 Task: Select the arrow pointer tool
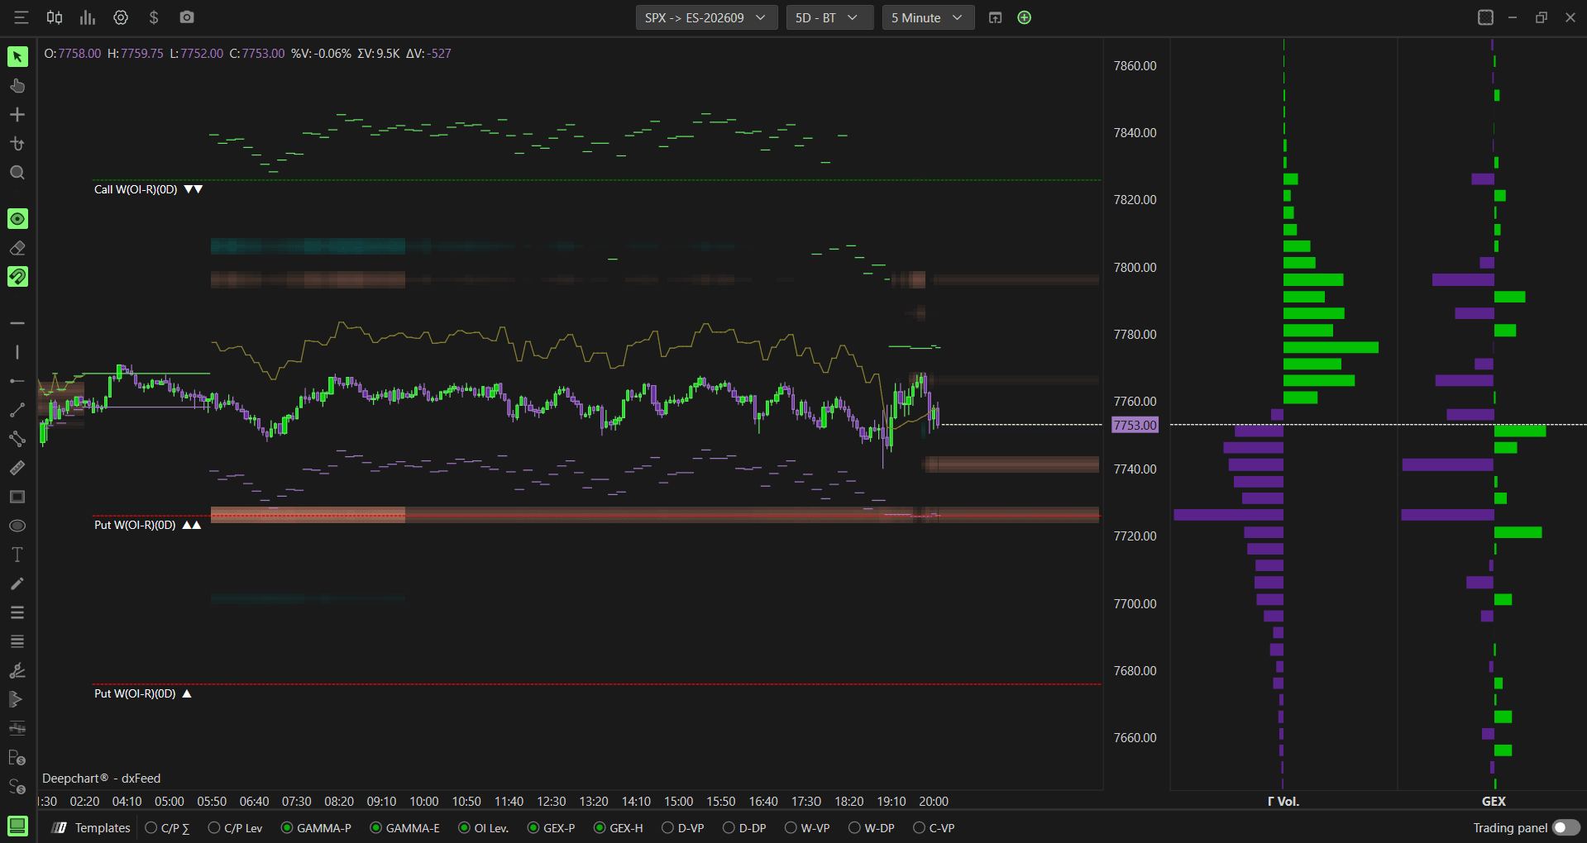point(17,56)
